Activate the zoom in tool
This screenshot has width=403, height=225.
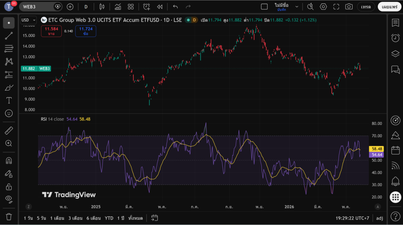click(x=9, y=143)
